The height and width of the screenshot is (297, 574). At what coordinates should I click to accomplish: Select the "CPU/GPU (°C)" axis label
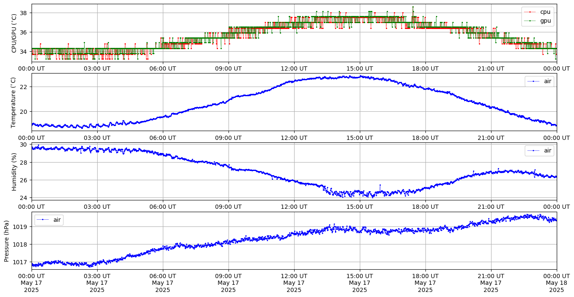14,33
